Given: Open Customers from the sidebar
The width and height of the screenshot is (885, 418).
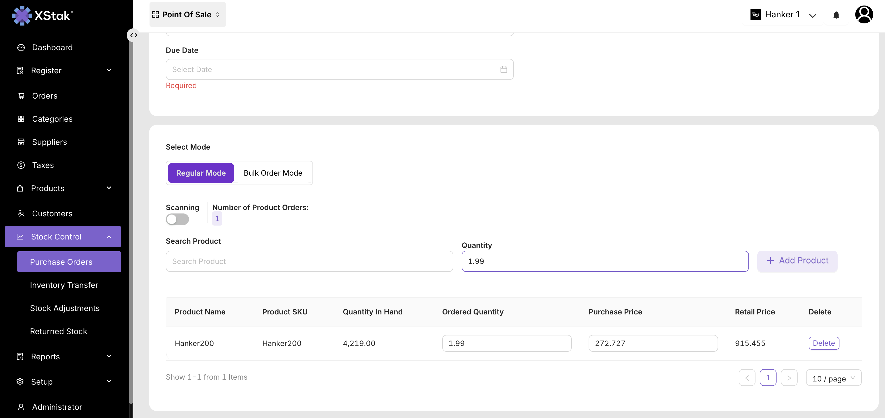Looking at the screenshot, I should tap(52, 213).
